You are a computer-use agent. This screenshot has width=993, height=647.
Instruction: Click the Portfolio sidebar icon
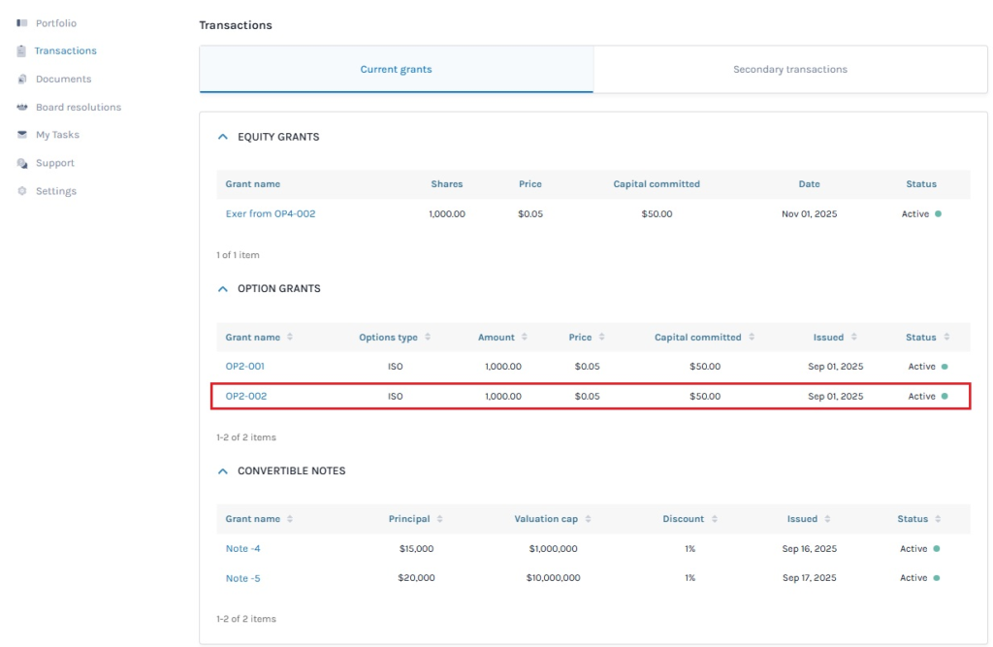pos(22,23)
